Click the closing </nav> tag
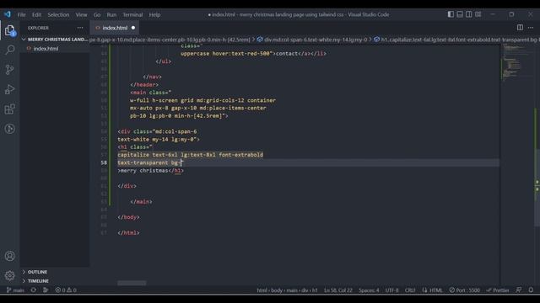 click(152, 77)
